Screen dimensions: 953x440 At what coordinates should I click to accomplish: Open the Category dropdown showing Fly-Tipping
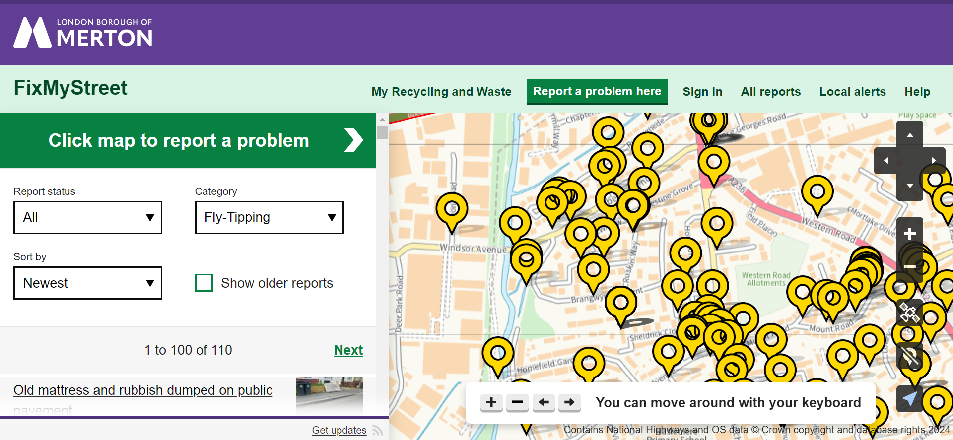coord(270,217)
